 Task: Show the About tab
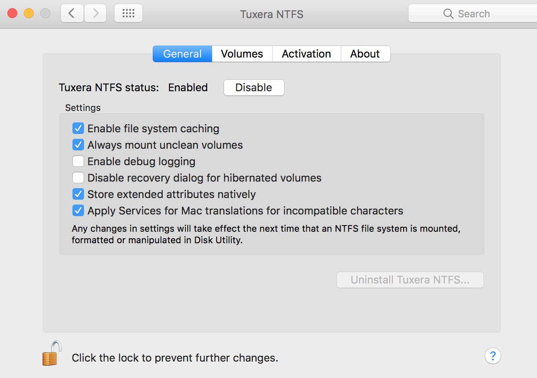365,54
